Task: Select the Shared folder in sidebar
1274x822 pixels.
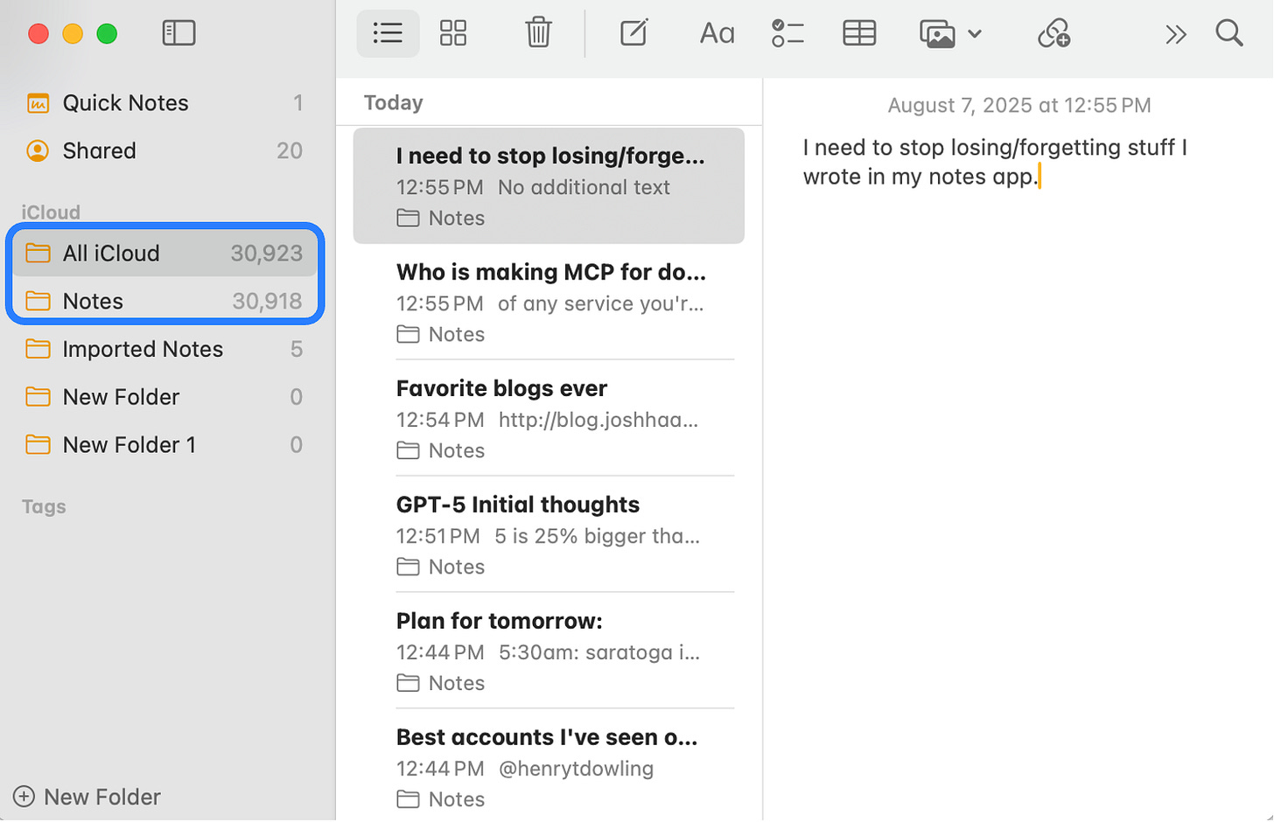Action: coord(100,150)
